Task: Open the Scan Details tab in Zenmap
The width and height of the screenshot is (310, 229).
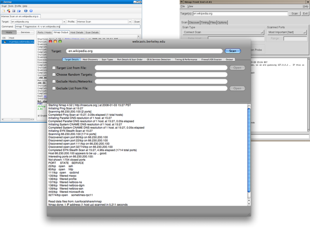Action: click(92, 32)
